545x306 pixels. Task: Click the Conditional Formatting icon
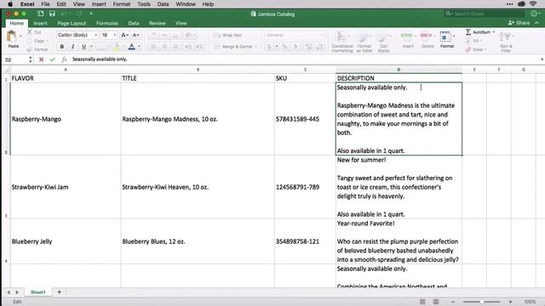click(342, 37)
